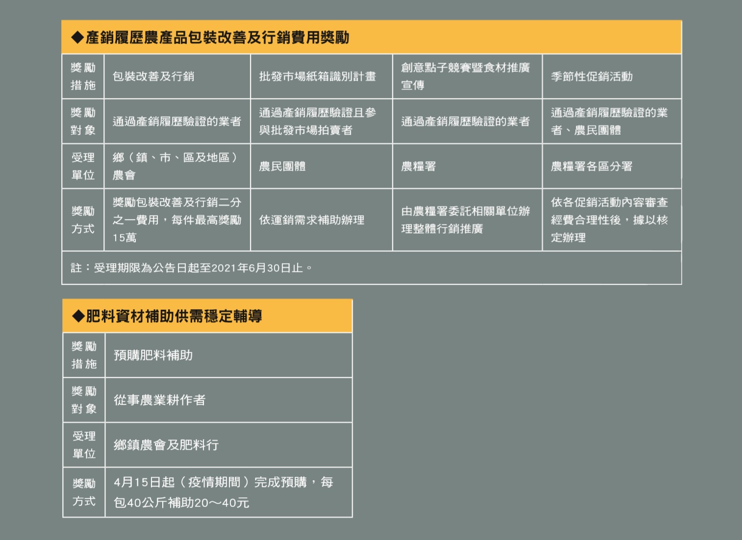742x540 pixels.
Task: Click the 包裝改善及行銷 measure cell
Action: (x=153, y=76)
